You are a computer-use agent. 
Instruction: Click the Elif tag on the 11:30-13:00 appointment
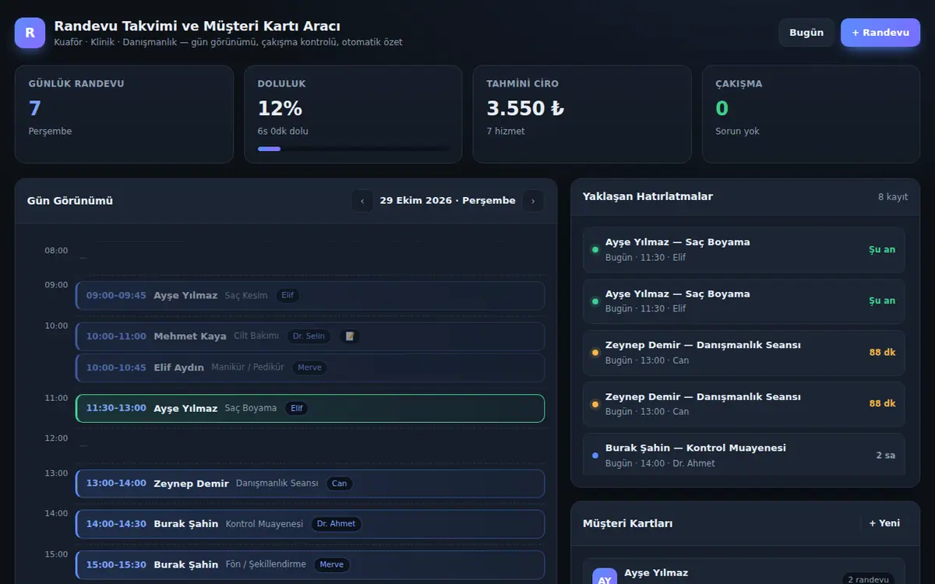point(297,408)
